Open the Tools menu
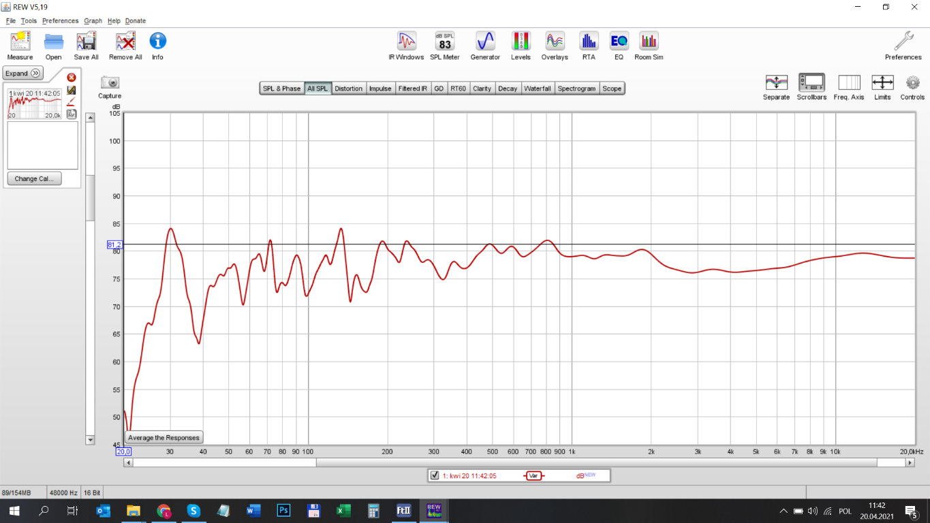Image resolution: width=930 pixels, height=523 pixels. point(29,21)
